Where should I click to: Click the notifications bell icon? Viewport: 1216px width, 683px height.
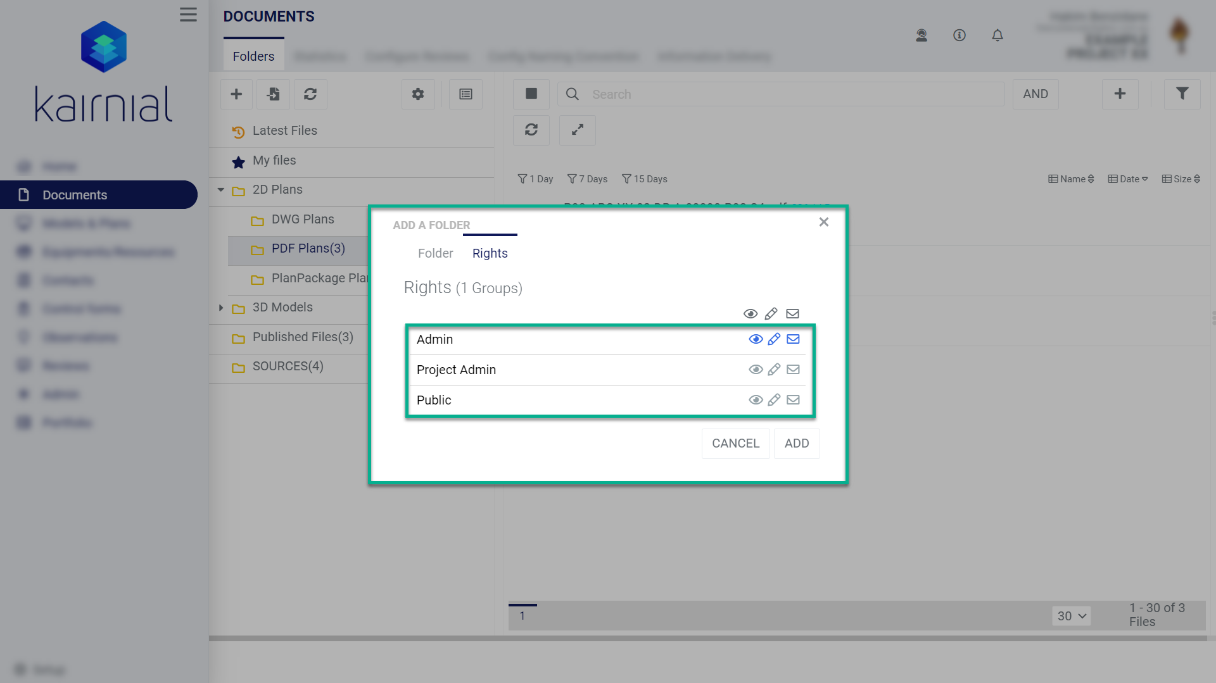997,35
